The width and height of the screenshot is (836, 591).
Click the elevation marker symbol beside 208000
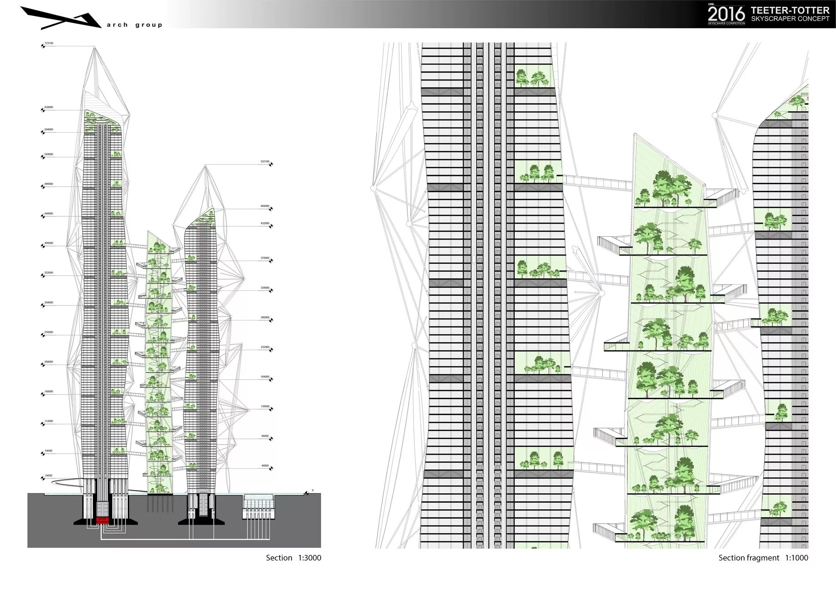tap(42, 365)
